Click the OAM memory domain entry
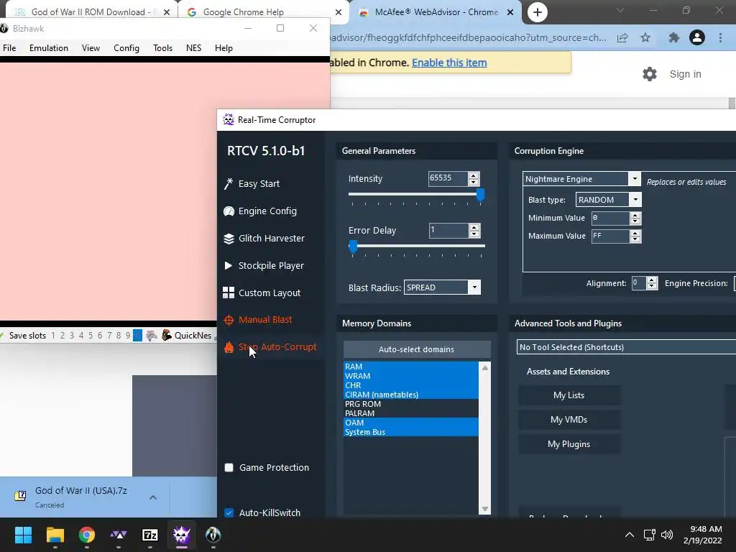736x552 pixels. 410,423
